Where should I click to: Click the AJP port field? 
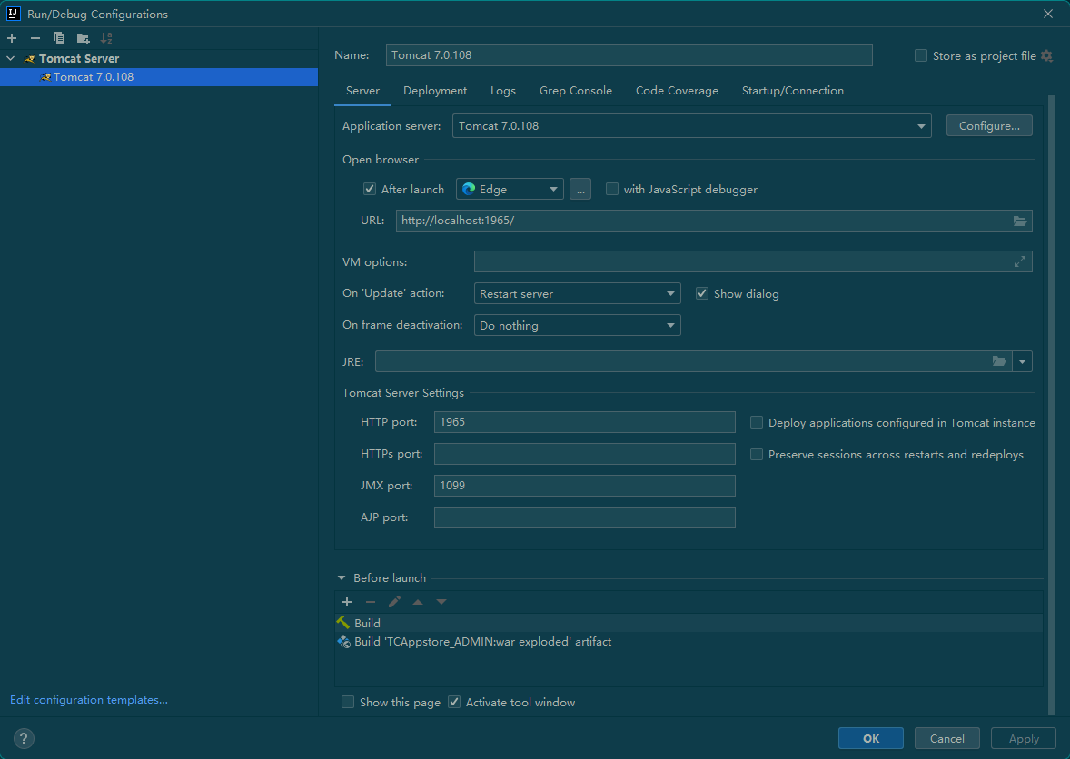(x=584, y=517)
